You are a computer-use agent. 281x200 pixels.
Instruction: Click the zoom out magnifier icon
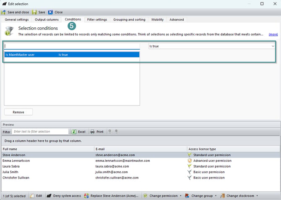[117, 132]
